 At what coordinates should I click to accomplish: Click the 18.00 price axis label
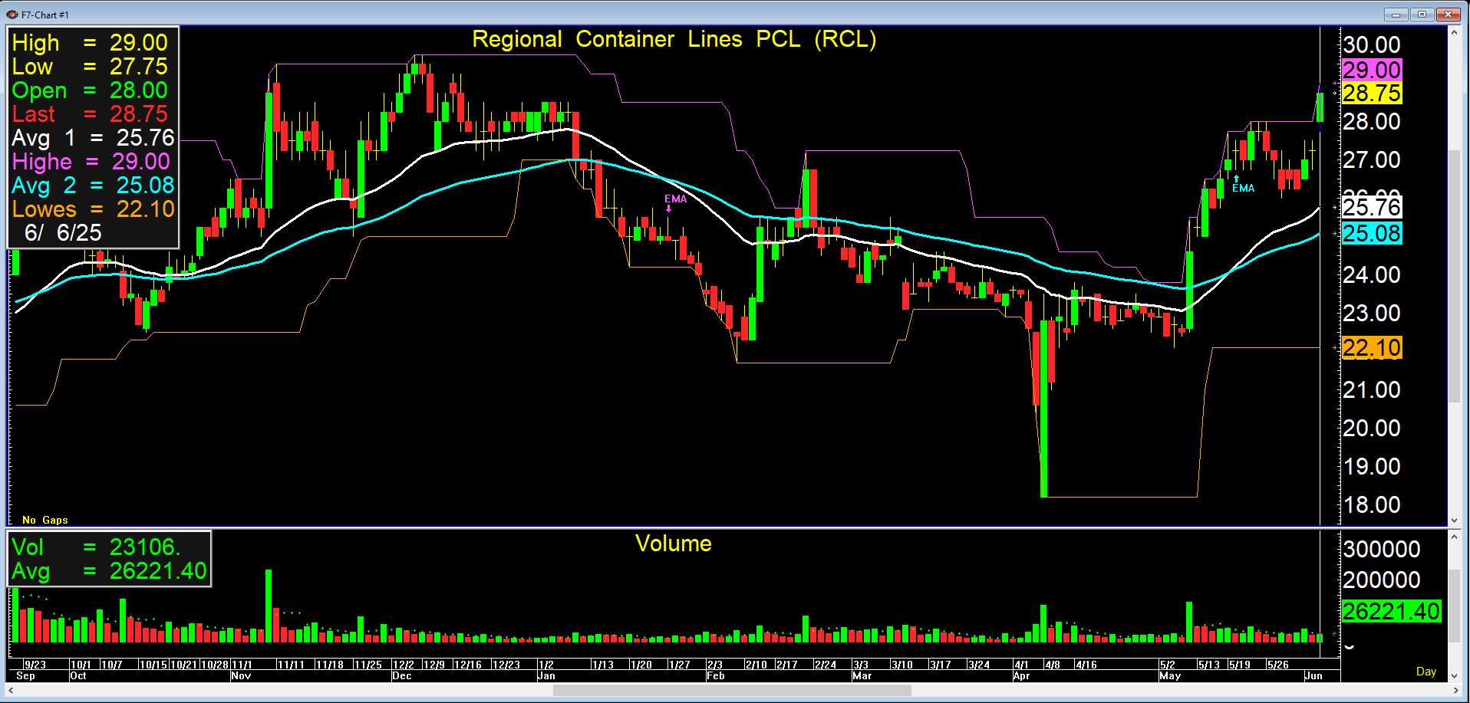(1372, 505)
